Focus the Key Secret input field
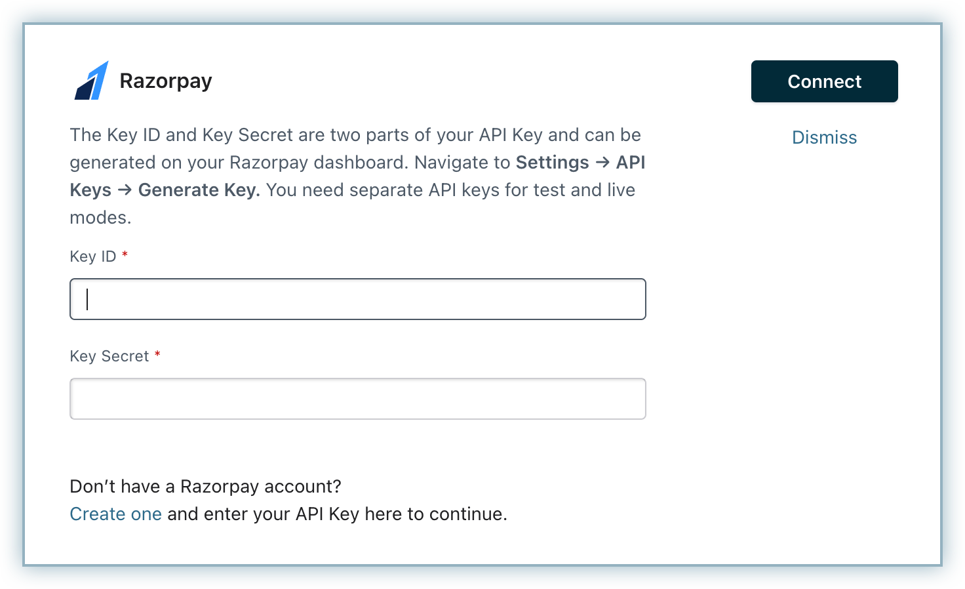965x589 pixels. coord(358,399)
